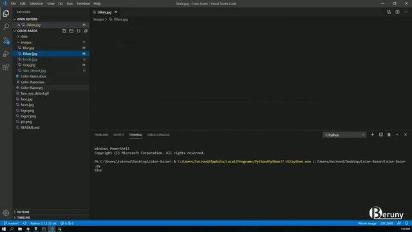Open the Terminal menu
The height and width of the screenshot is (232, 412).
pos(83,4)
